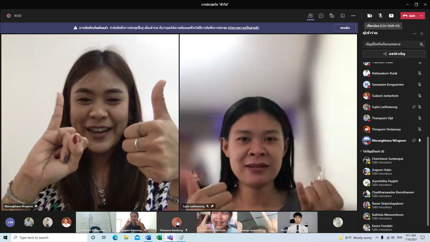Open the participants panel icon in the toolbar
The image size is (430, 242).
(x=310, y=16)
